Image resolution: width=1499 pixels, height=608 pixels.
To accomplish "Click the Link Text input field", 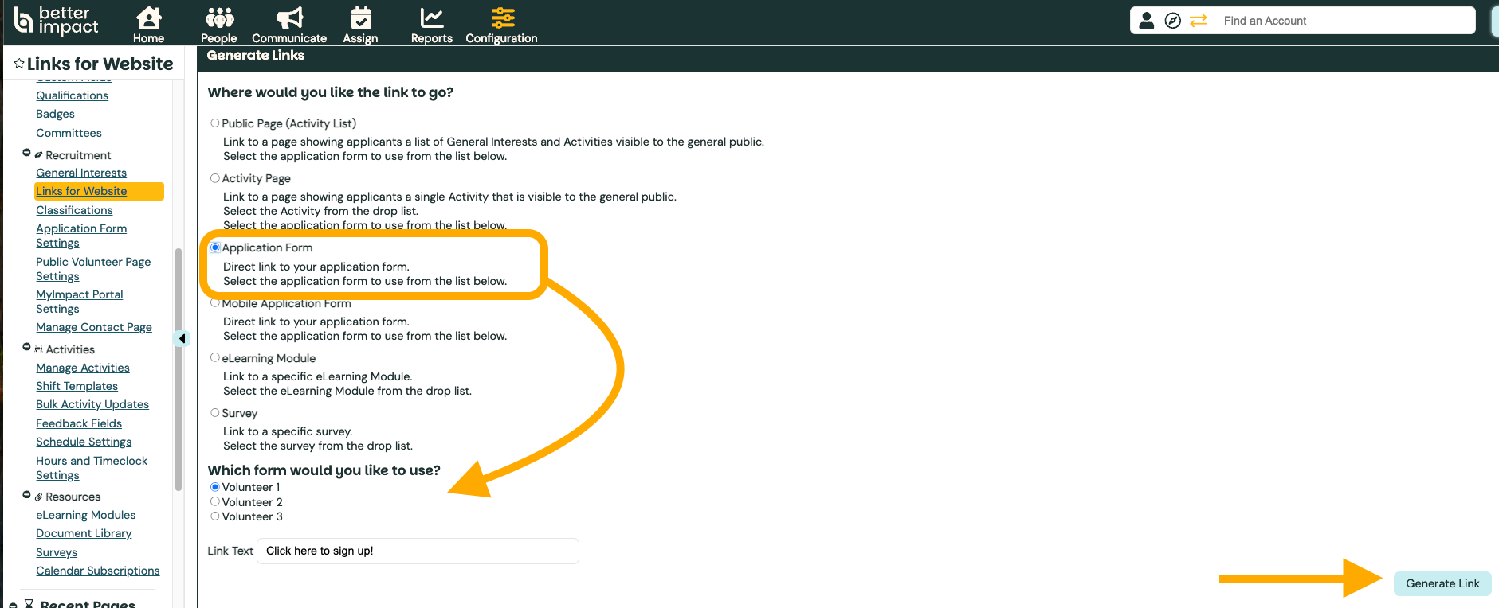I will pyautogui.click(x=418, y=551).
